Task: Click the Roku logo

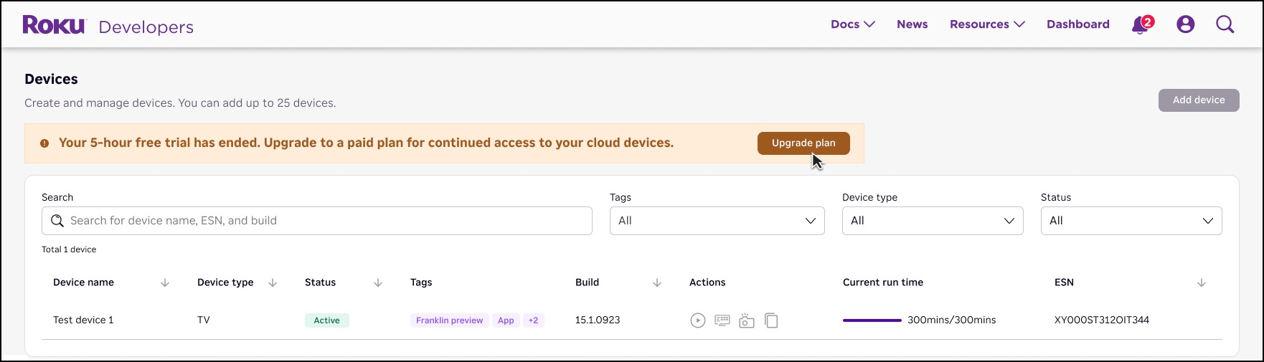Action: pyautogui.click(x=54, y=25)
